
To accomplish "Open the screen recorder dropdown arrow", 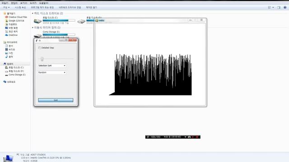I will 186,137.
